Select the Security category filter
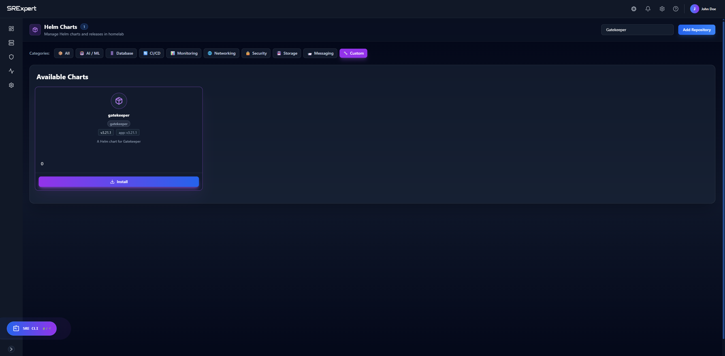The width and height of the screenshot is (725, 356). click(x=256, y=53)
